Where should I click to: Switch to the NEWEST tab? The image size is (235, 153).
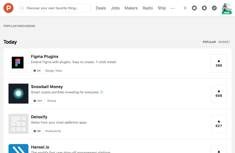pyautogui.click(x=224, y=42)
